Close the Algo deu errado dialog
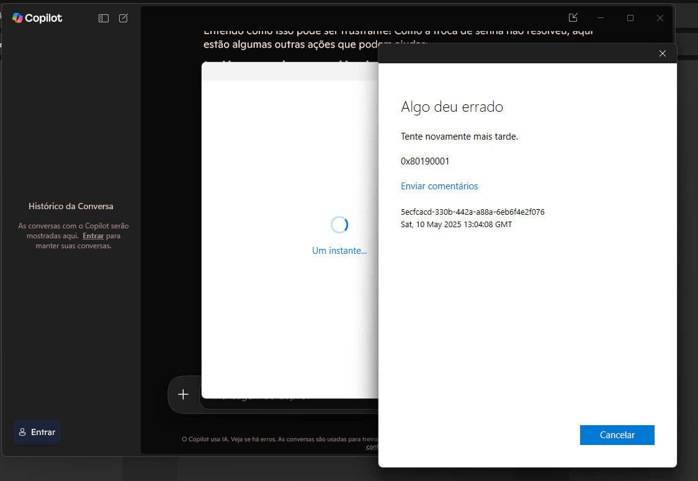Screen dimensions: 698x481 point(663,53)
